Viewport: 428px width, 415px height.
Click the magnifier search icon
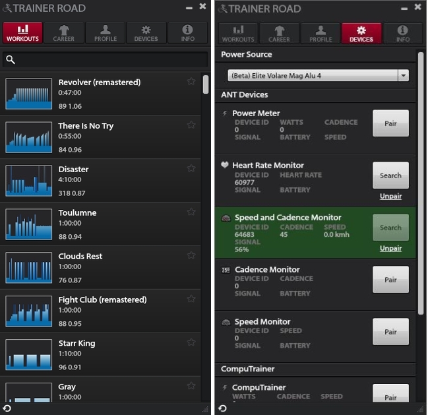[x=11, y=59]
